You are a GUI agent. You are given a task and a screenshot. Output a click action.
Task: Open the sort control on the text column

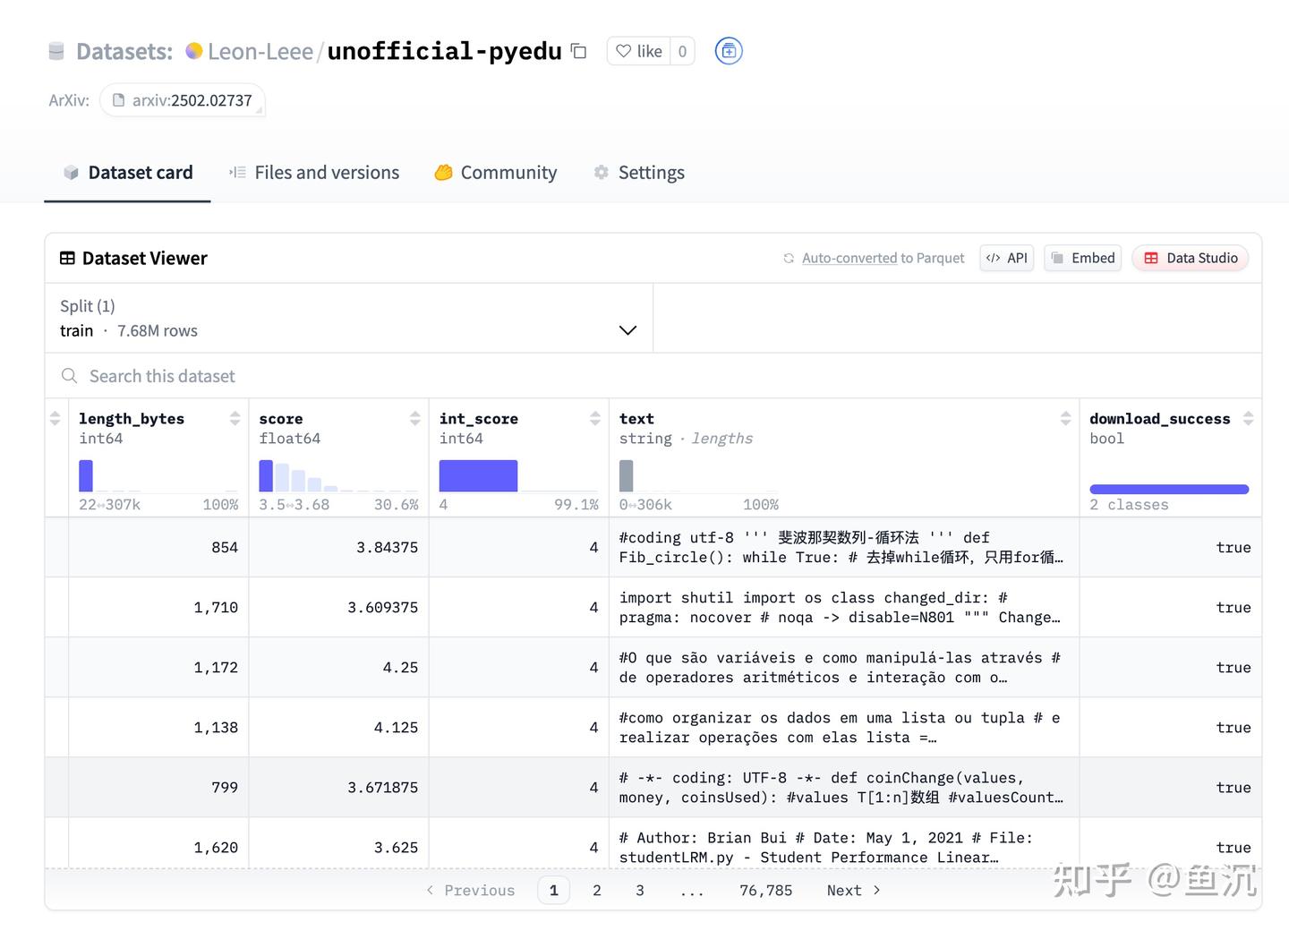(1065, 417)
